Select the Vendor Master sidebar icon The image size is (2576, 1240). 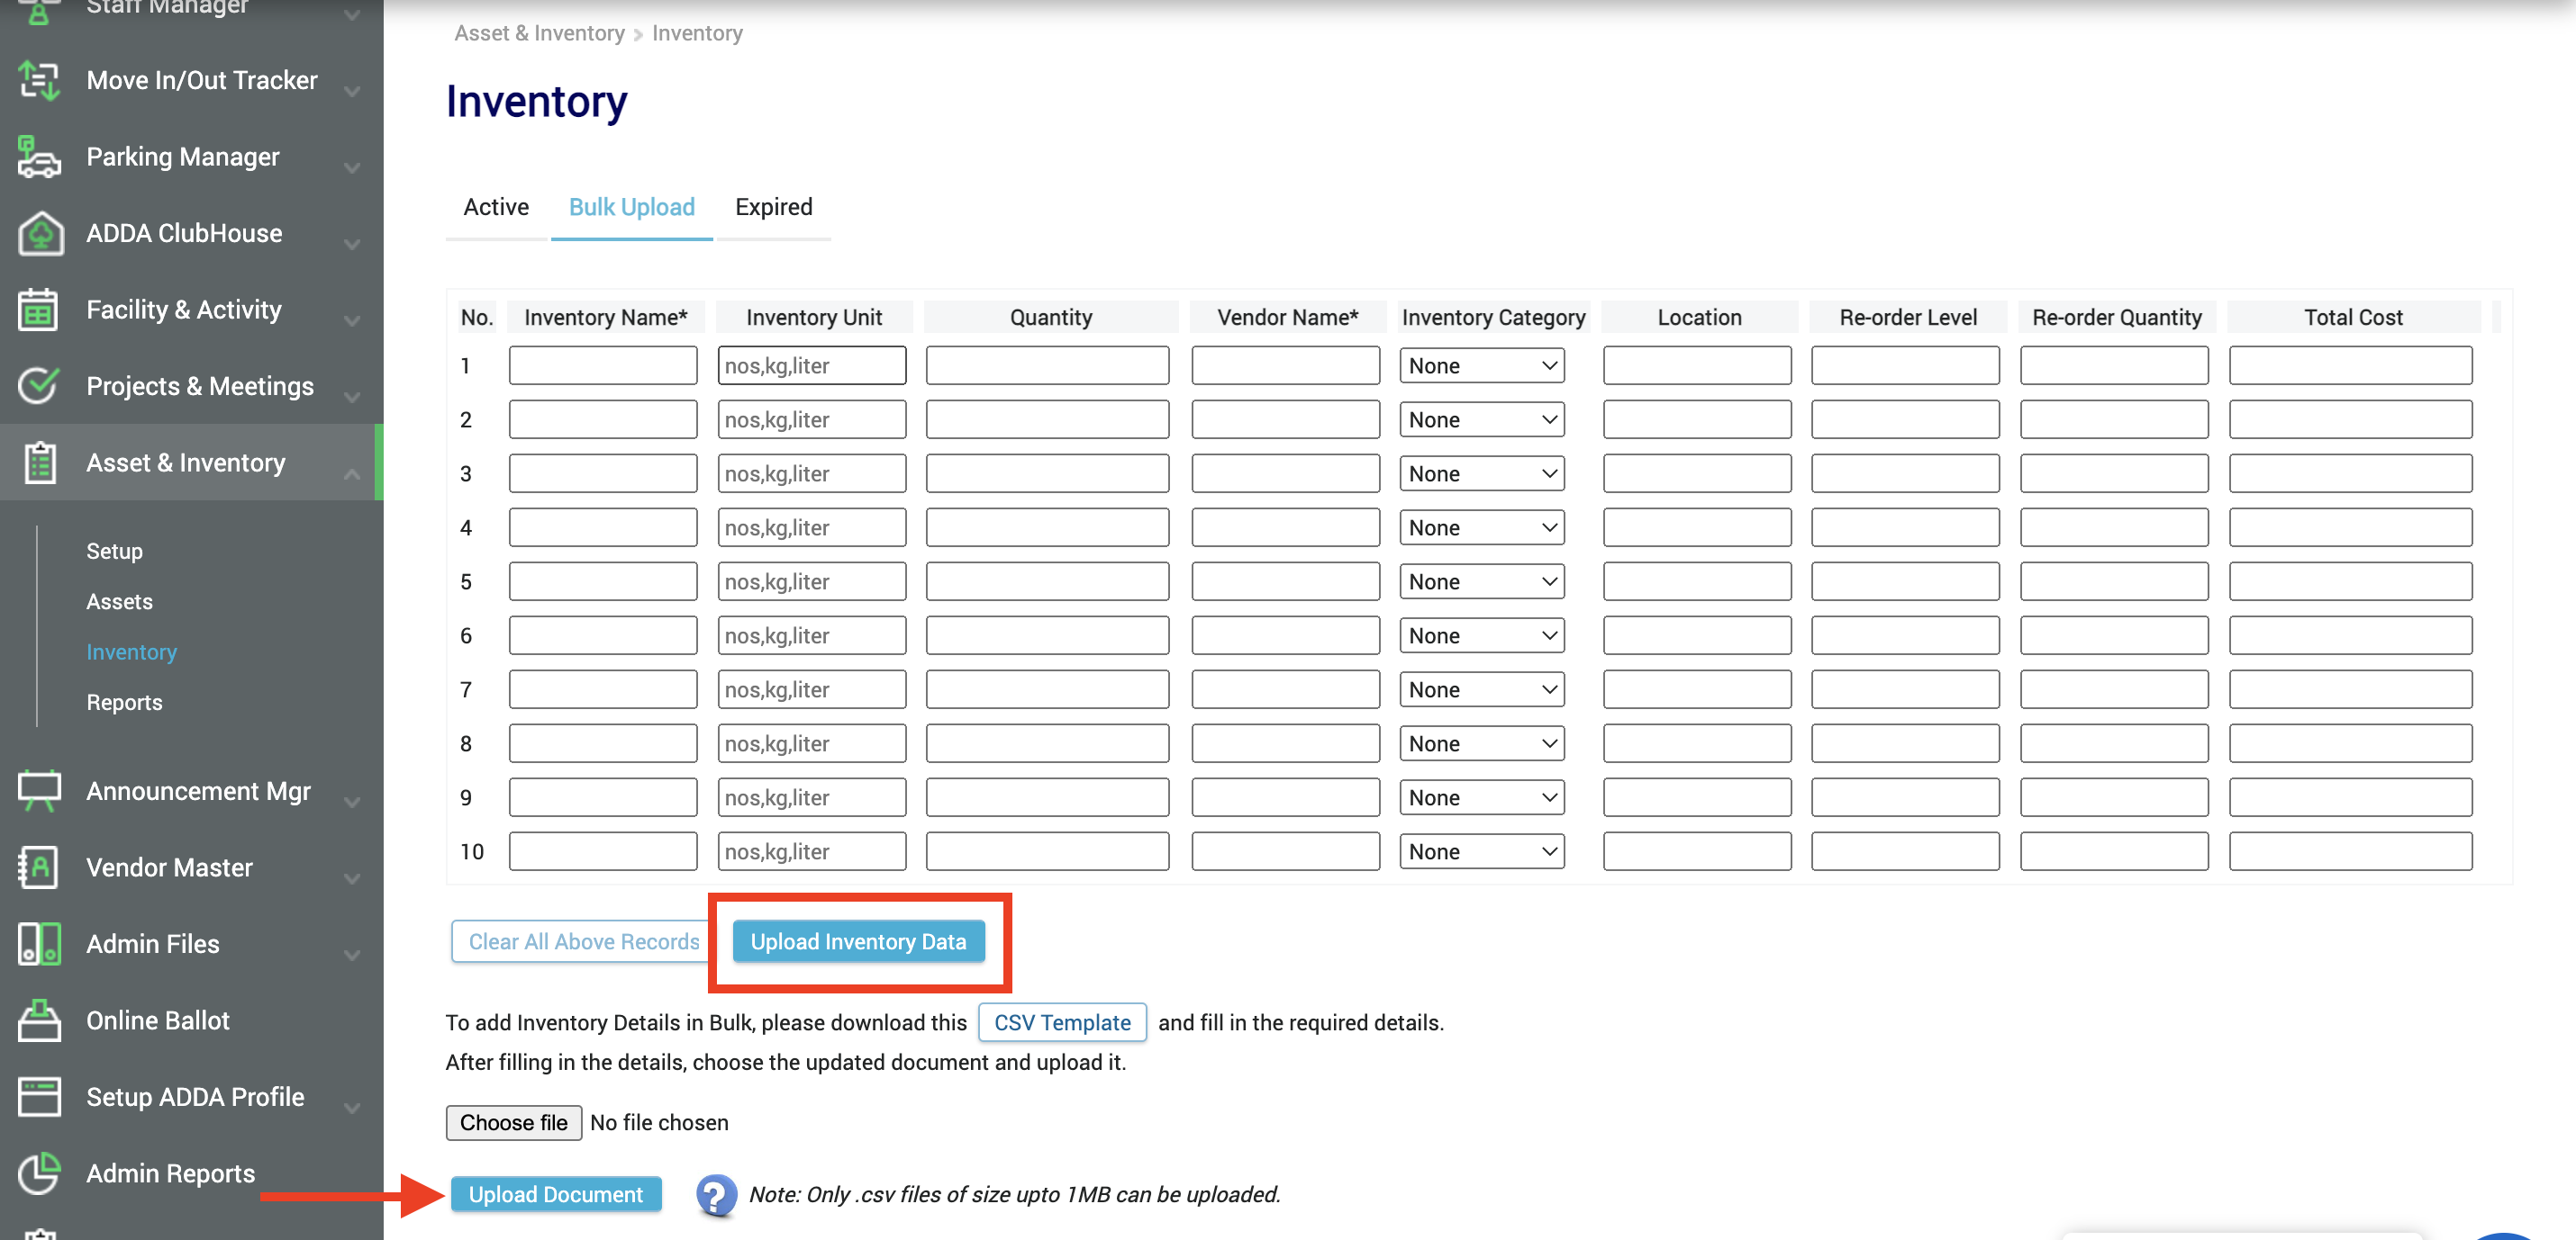click(38, 867)
